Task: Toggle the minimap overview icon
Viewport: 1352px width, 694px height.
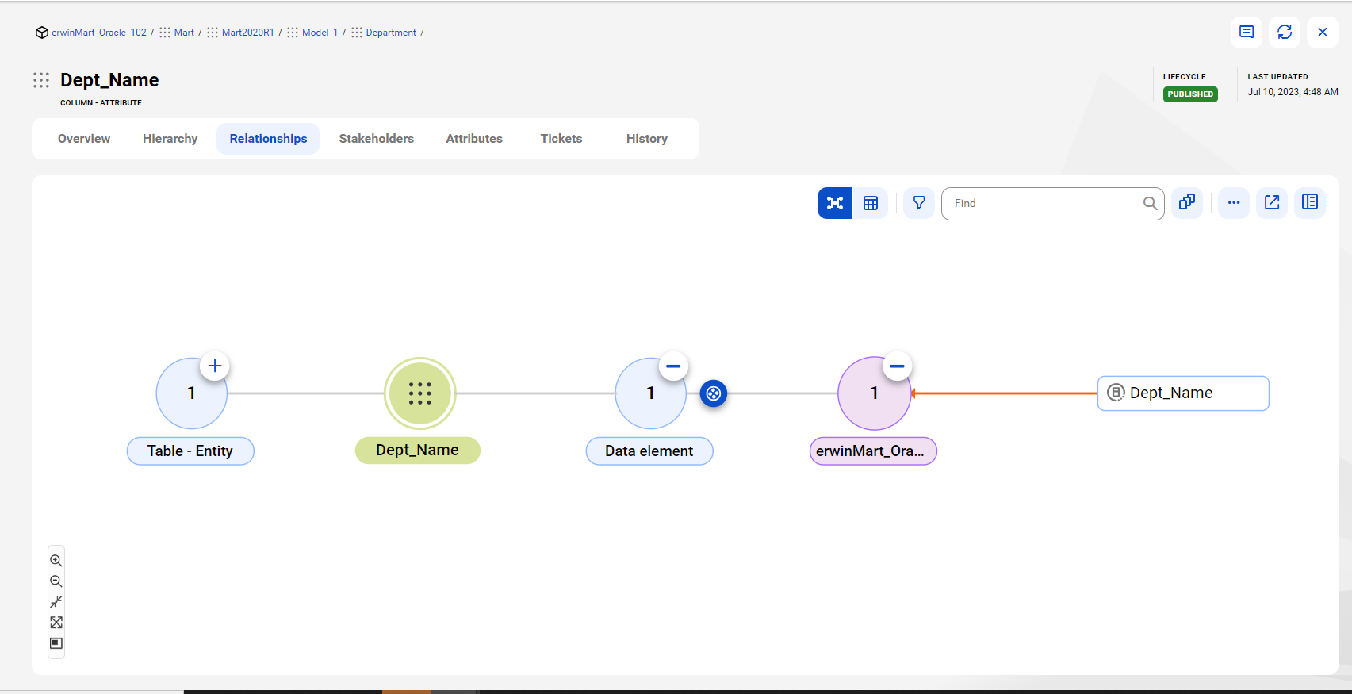Action: tap(56, 643)
